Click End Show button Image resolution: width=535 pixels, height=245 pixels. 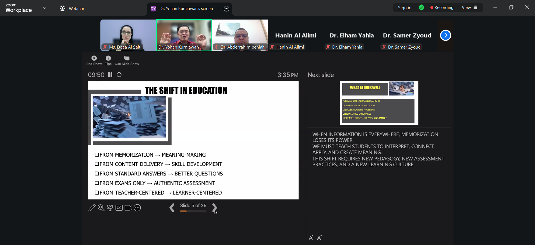[94, 60]
